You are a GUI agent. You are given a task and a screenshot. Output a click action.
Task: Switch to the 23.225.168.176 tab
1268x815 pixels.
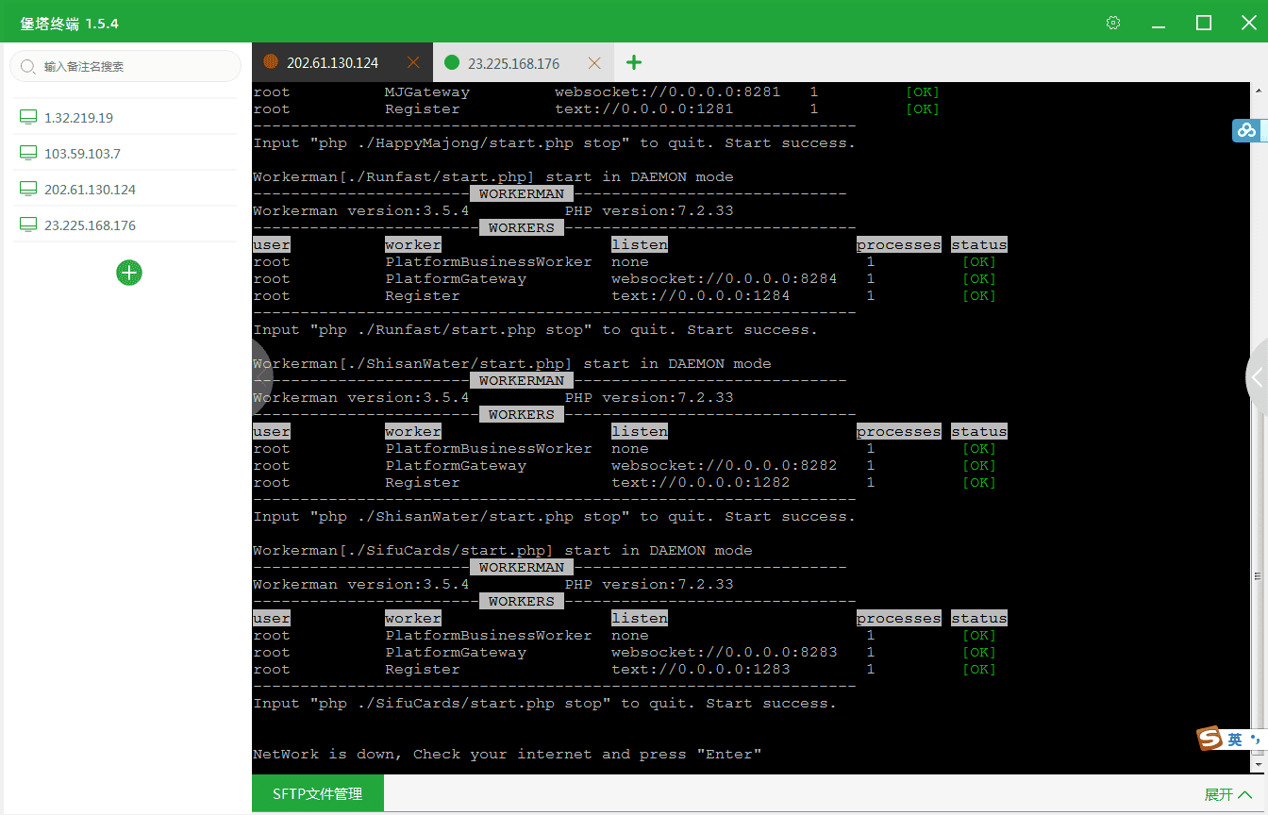pos(513,63)
